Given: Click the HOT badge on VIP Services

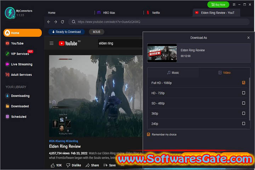Looking at the screenshot, I should pos(30,51).
